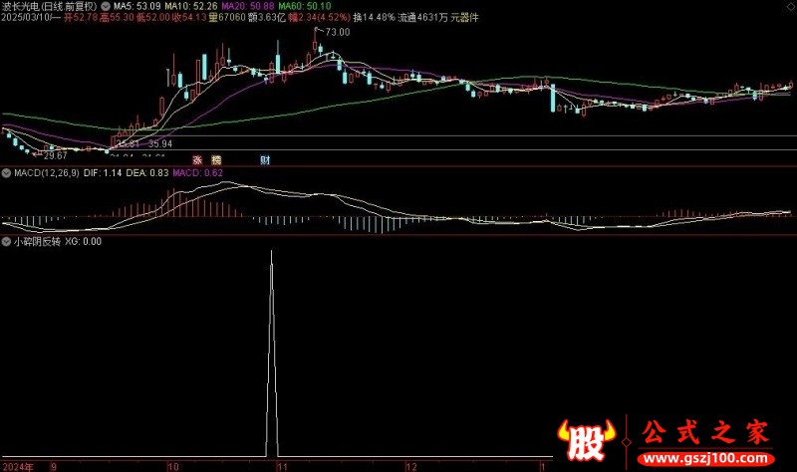Select month 11 on the time axis
Image resolution: width=797 pixels, height=472 pixels.
(282, 467)
